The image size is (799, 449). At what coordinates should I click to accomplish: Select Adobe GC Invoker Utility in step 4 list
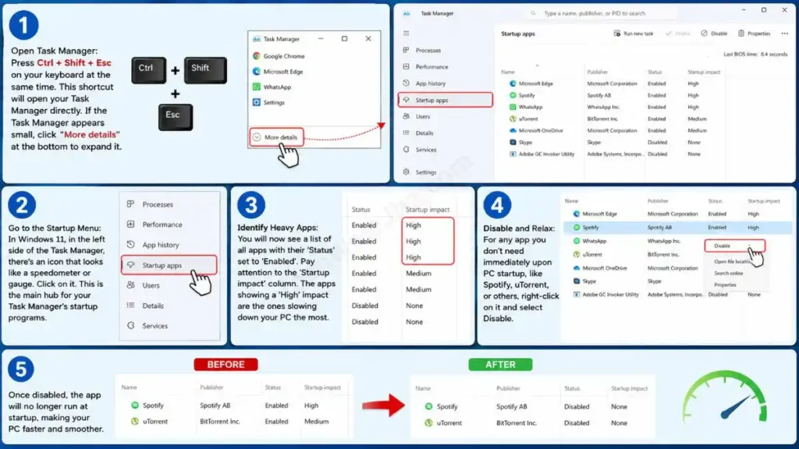pos(677,295)
